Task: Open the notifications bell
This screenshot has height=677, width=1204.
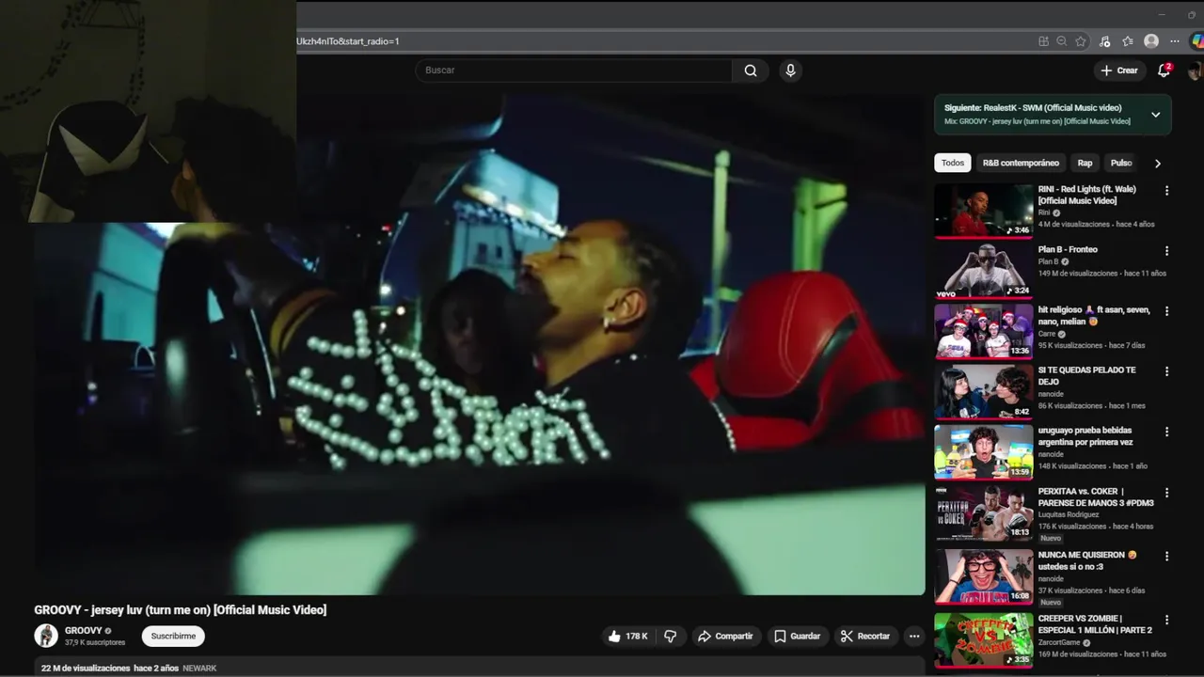Action: coord(1164,71)
